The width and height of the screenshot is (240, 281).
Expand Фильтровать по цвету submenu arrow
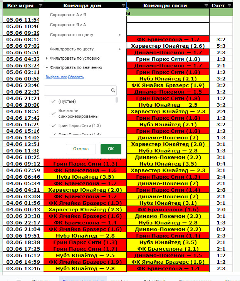pos(120,49)
